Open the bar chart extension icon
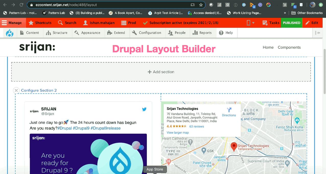This screenshot has width=326, height=174. click(x=219, y=5)
